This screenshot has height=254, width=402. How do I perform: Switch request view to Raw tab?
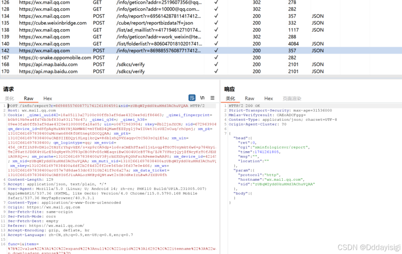[x=28, y=98]
